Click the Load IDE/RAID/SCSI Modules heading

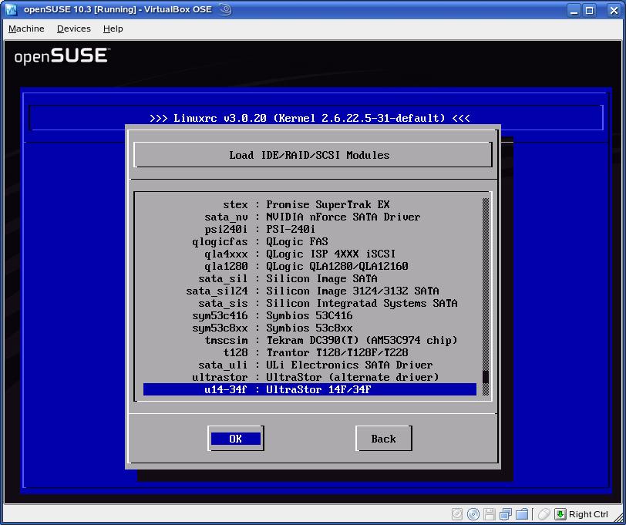coord(309,155)
